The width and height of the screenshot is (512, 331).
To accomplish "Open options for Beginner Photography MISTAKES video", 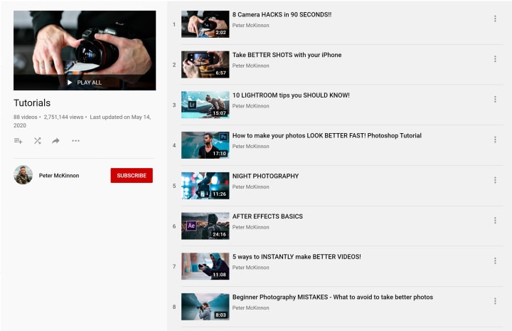I will pyautogui.click(x=495, y=301).
